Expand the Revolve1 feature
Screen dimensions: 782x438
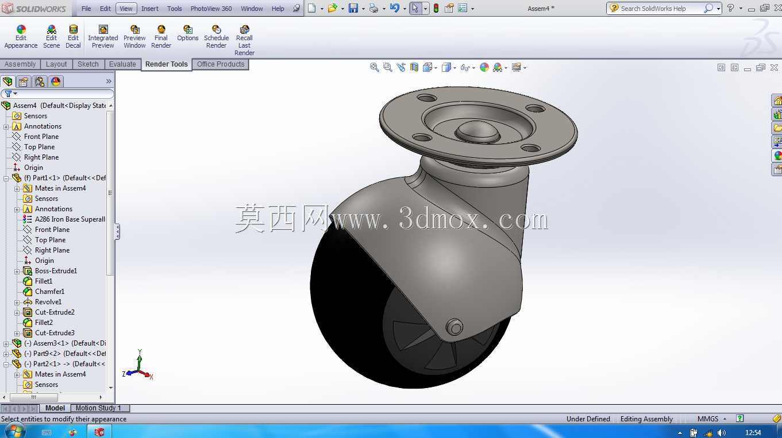point(17,302)
